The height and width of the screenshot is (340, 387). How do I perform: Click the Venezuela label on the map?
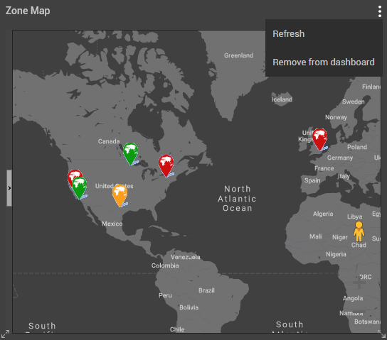click(x=186, y=257)
